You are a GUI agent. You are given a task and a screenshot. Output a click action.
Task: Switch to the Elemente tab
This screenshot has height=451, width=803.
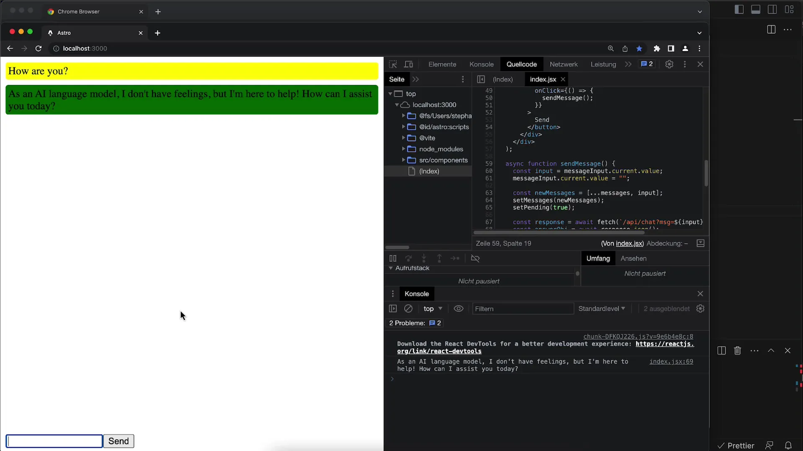coord(442,64)
